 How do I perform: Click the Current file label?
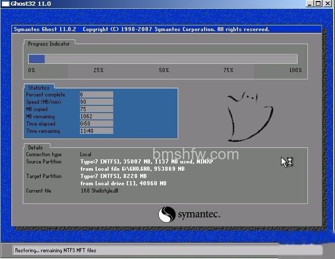coord(38,190)
